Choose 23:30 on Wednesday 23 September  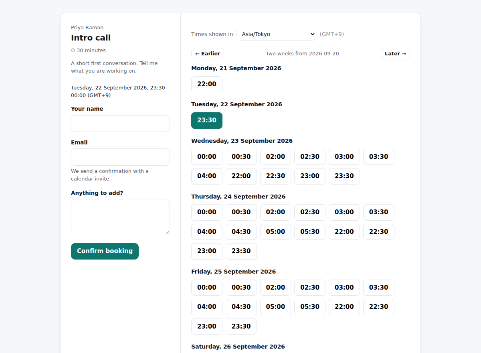pos(344,176)
